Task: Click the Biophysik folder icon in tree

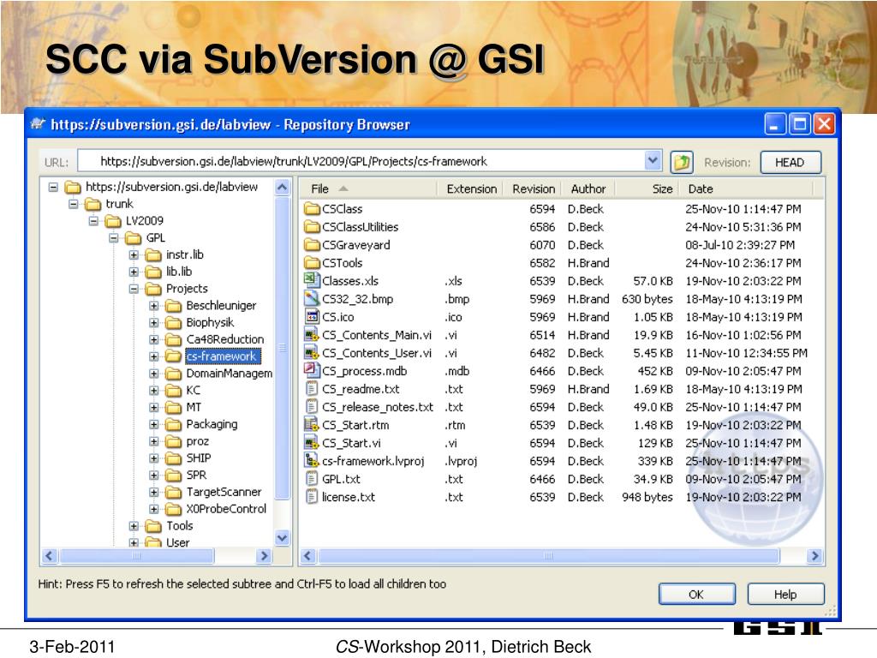Action: click(x=173, y=323)
